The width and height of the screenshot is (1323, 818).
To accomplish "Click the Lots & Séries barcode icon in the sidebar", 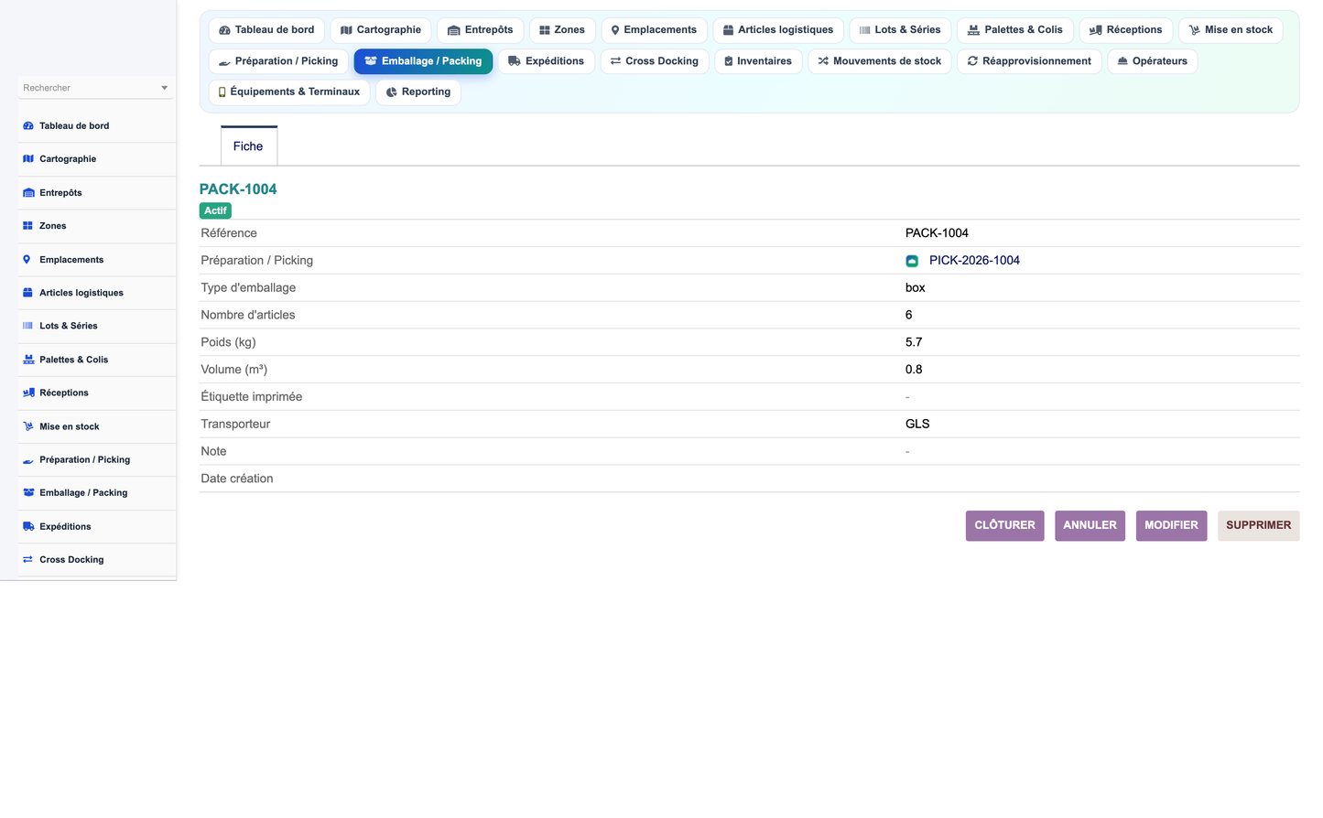I will click(x=27, y=326).
